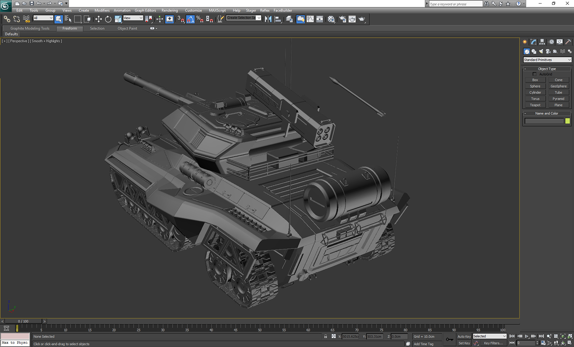
Task: Pick the object color swatch
Action: 567,120
